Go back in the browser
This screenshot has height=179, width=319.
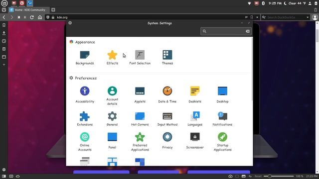pyautogui.click(x=4, y=17)
